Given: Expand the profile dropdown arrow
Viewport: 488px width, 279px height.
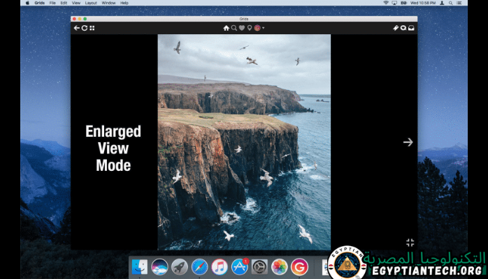Looking at the screenshot, I should click(264, 28).
